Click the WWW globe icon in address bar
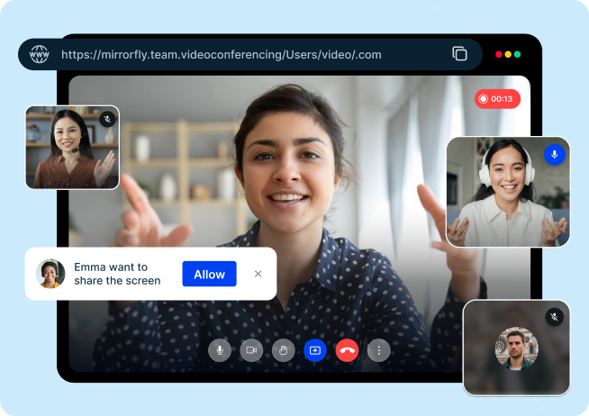Viewport: 589px width, 416px height. (x=40, y=54)
